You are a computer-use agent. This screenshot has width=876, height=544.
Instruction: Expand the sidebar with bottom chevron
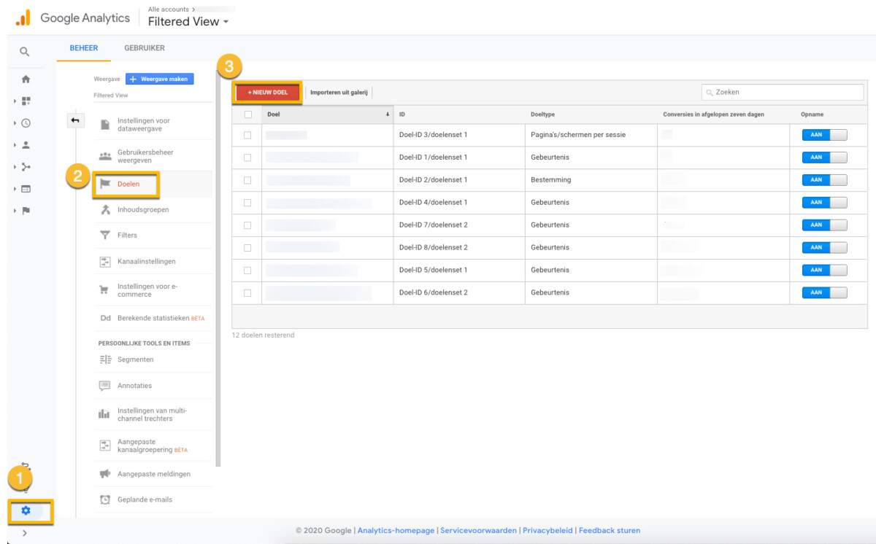point(25,533)
